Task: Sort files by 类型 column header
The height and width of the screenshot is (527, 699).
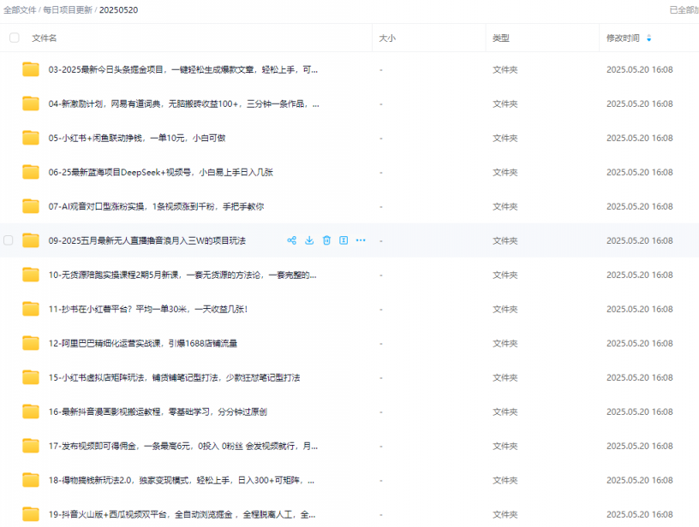Action: [x=501, y=38]
